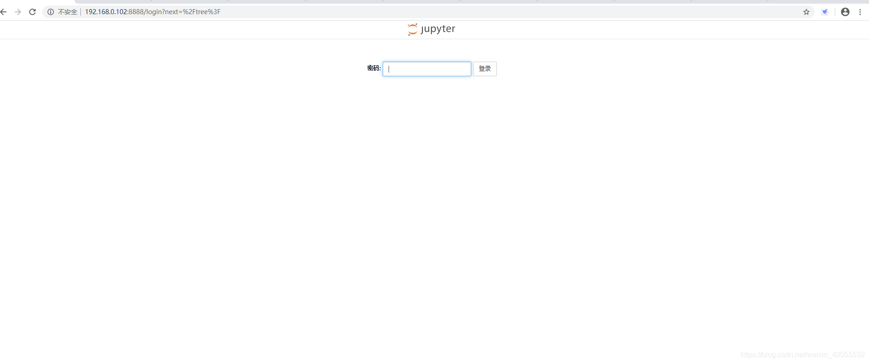Viewport: 869px width, 363px height.
Task: Bookmark this page with the star icon
Action: [x=806, y=12]
